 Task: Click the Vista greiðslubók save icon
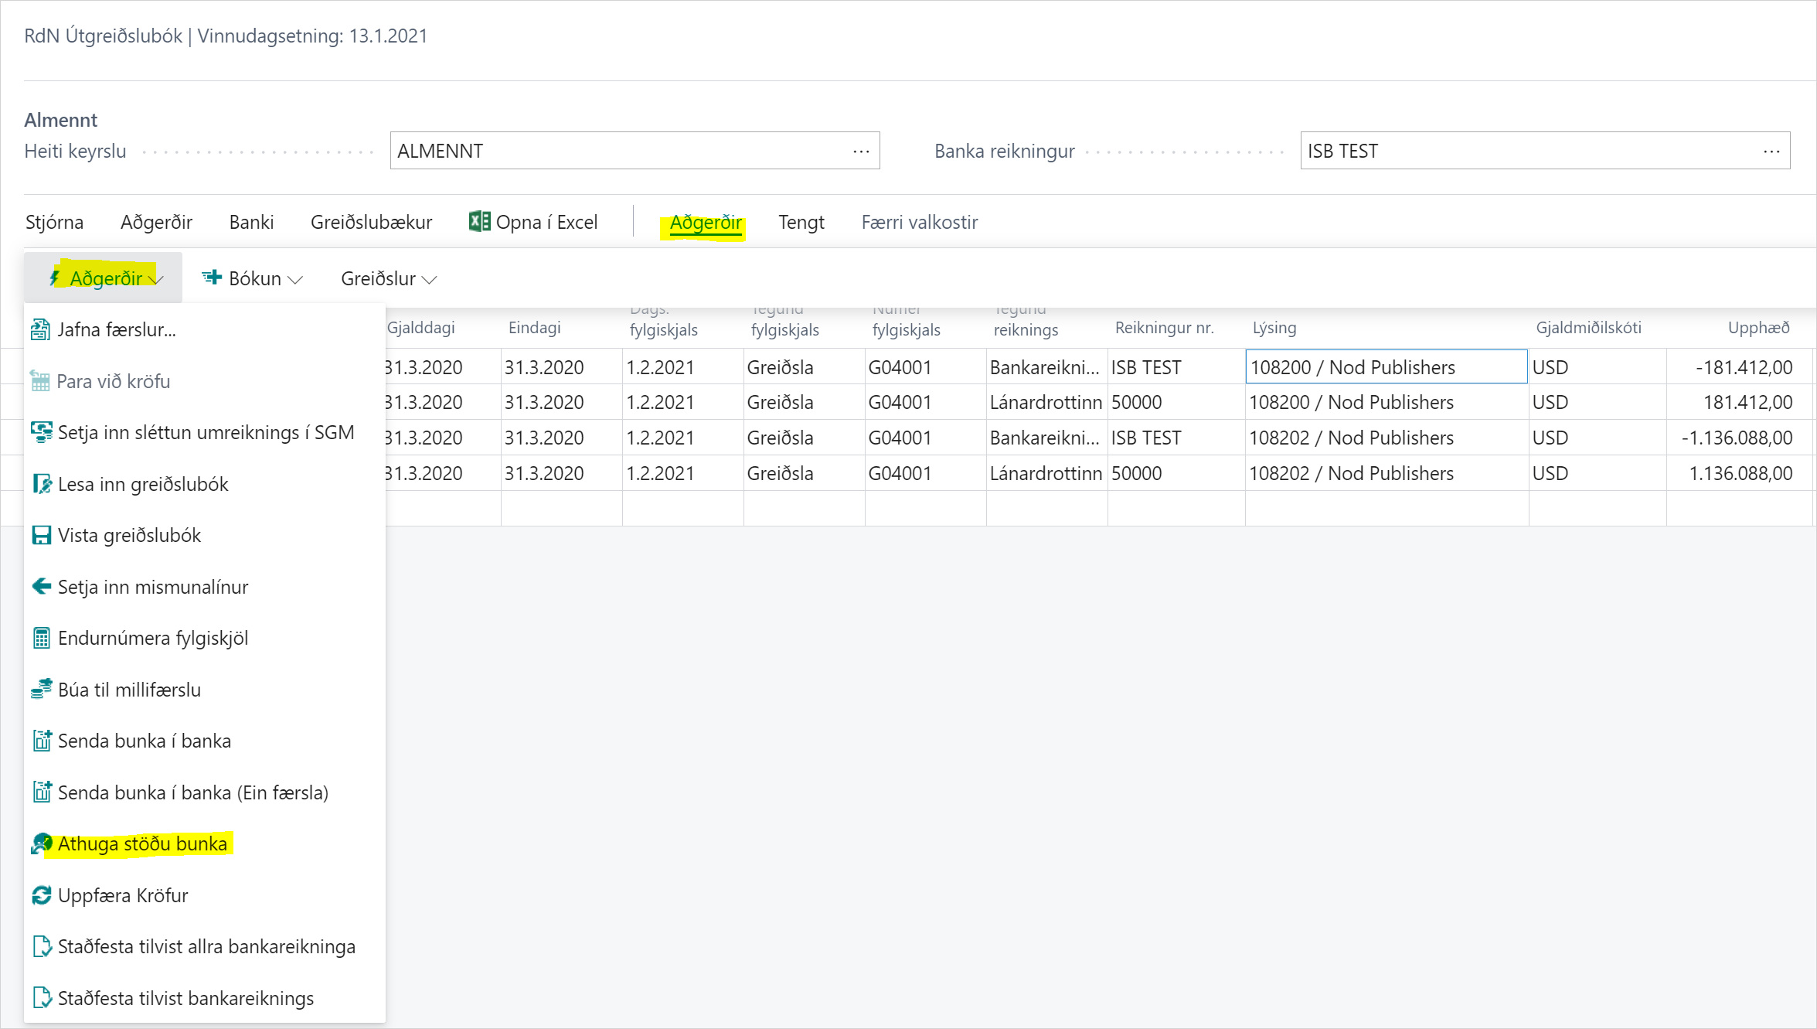(42, 535)
